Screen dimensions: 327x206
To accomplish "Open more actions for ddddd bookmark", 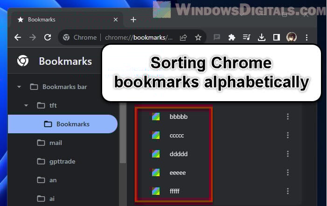I will click(x=288, y=154).
